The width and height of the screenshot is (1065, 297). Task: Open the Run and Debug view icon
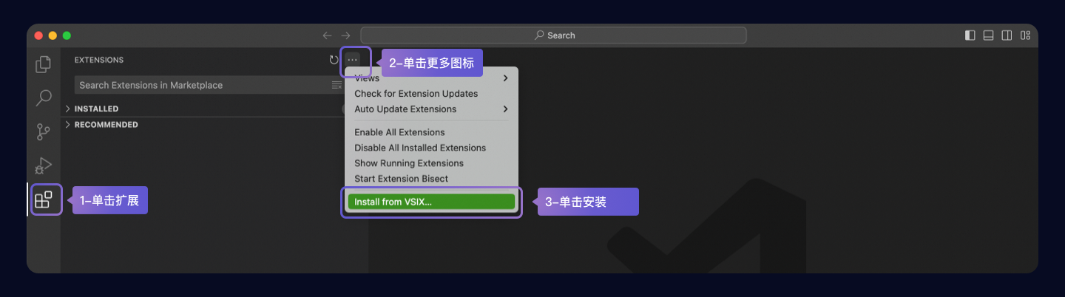pyautogui.click(x=44, y=165)
